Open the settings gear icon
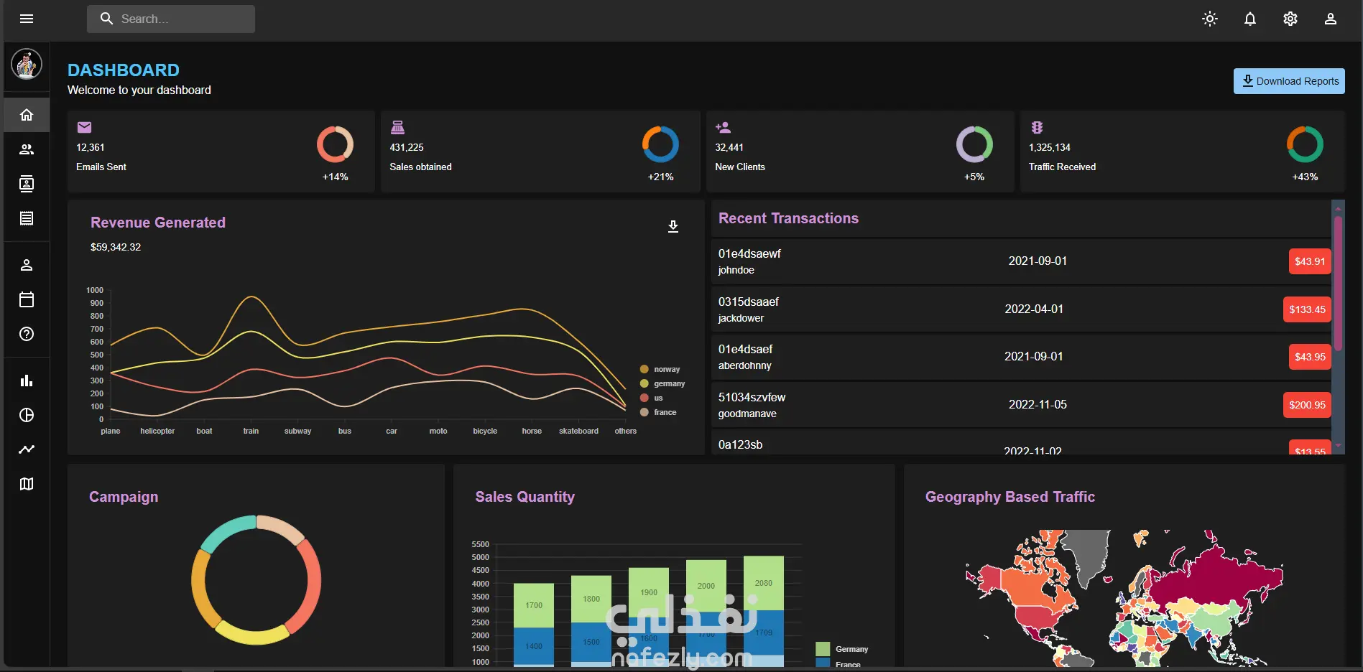1363x672 pixels. (1290, 19)
